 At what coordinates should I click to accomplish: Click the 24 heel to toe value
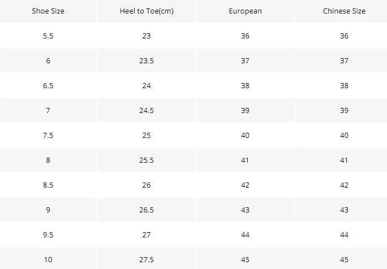click(147, 85)
